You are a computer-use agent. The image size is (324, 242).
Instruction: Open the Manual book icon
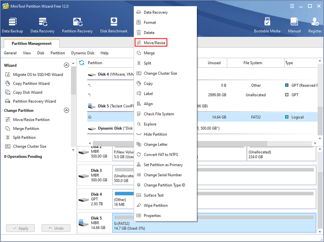(x=294, y=26)
